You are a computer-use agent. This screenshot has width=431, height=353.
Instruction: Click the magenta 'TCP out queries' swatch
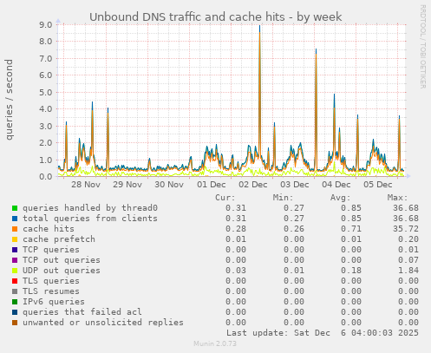click(x=15, y=260)
